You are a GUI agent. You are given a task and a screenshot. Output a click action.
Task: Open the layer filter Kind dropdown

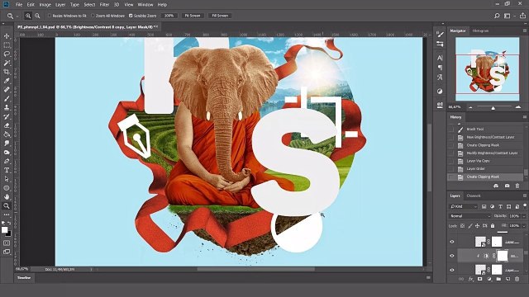[x=464, y=206]
